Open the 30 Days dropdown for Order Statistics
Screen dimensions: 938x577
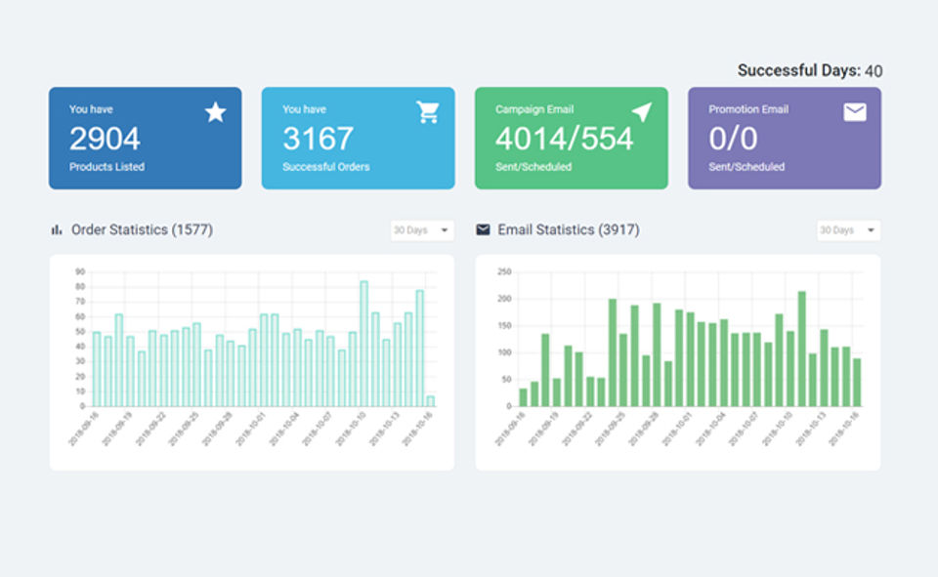pos(422,230)
